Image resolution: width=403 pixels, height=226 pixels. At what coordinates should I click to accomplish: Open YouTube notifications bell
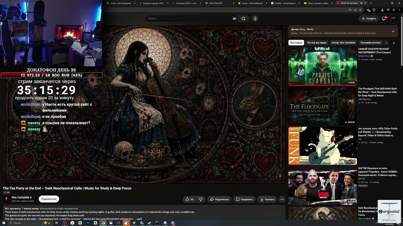[383, 19]
